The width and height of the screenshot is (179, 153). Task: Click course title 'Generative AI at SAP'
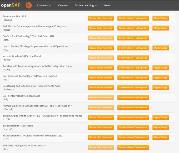click(14, 16)
